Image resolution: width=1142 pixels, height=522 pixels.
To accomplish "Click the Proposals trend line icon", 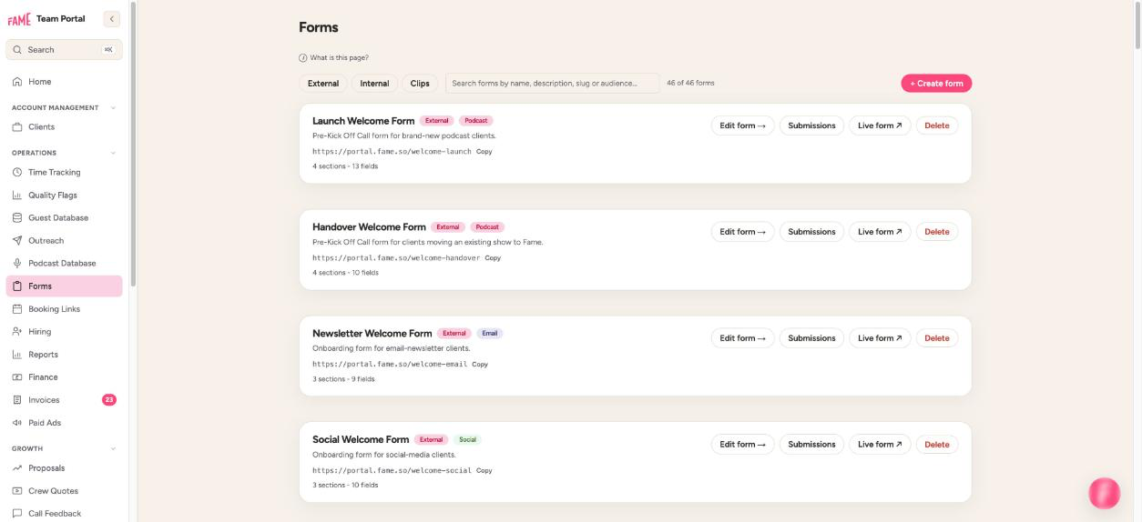I will click(x=16, y=468).
